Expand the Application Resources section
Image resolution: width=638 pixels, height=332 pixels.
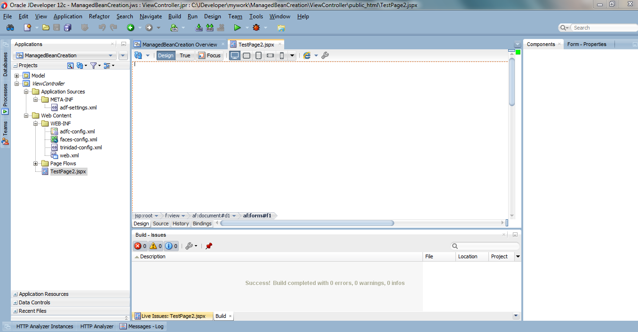coord(16,294)
